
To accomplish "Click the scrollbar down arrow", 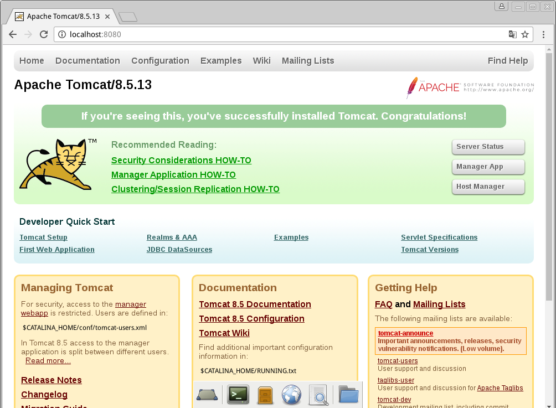I will [549, 406].
